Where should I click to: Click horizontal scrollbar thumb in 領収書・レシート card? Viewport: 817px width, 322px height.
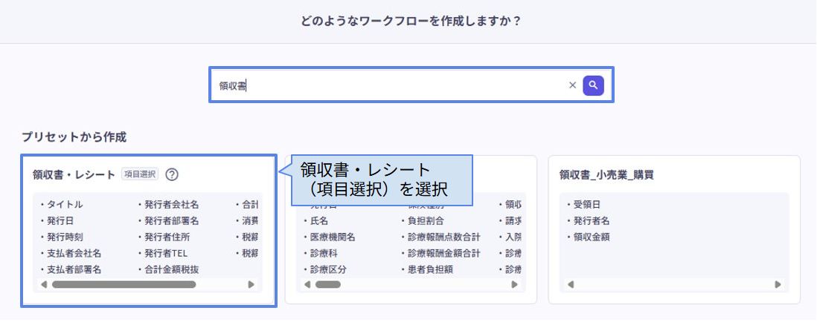click(124, 284)
